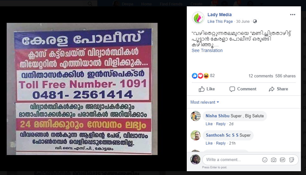Screen dimensions: 306x175
Task: Expand the Most relevant comment sorting dropdown
Action: [205, 102]
